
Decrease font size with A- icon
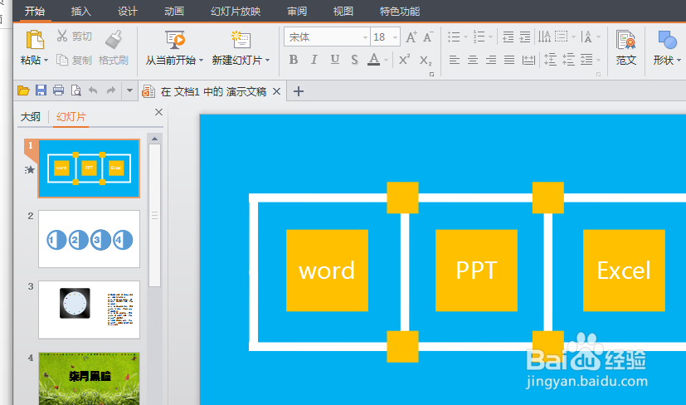(428, 37)
